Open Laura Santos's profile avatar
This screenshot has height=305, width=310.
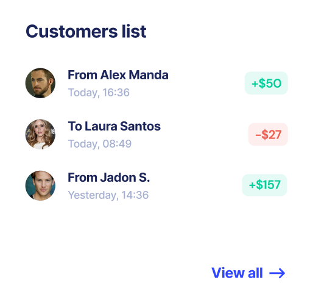pos(40,134)
